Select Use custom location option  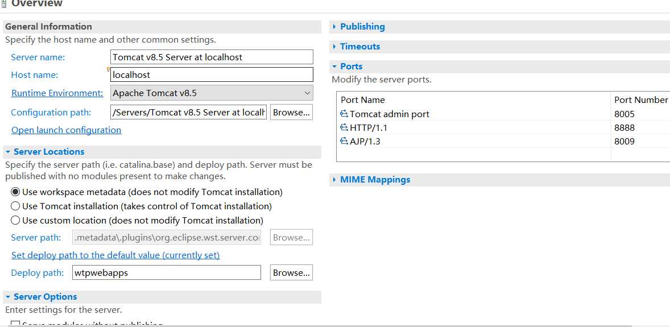pyautogui.click(x=15, y=220)
